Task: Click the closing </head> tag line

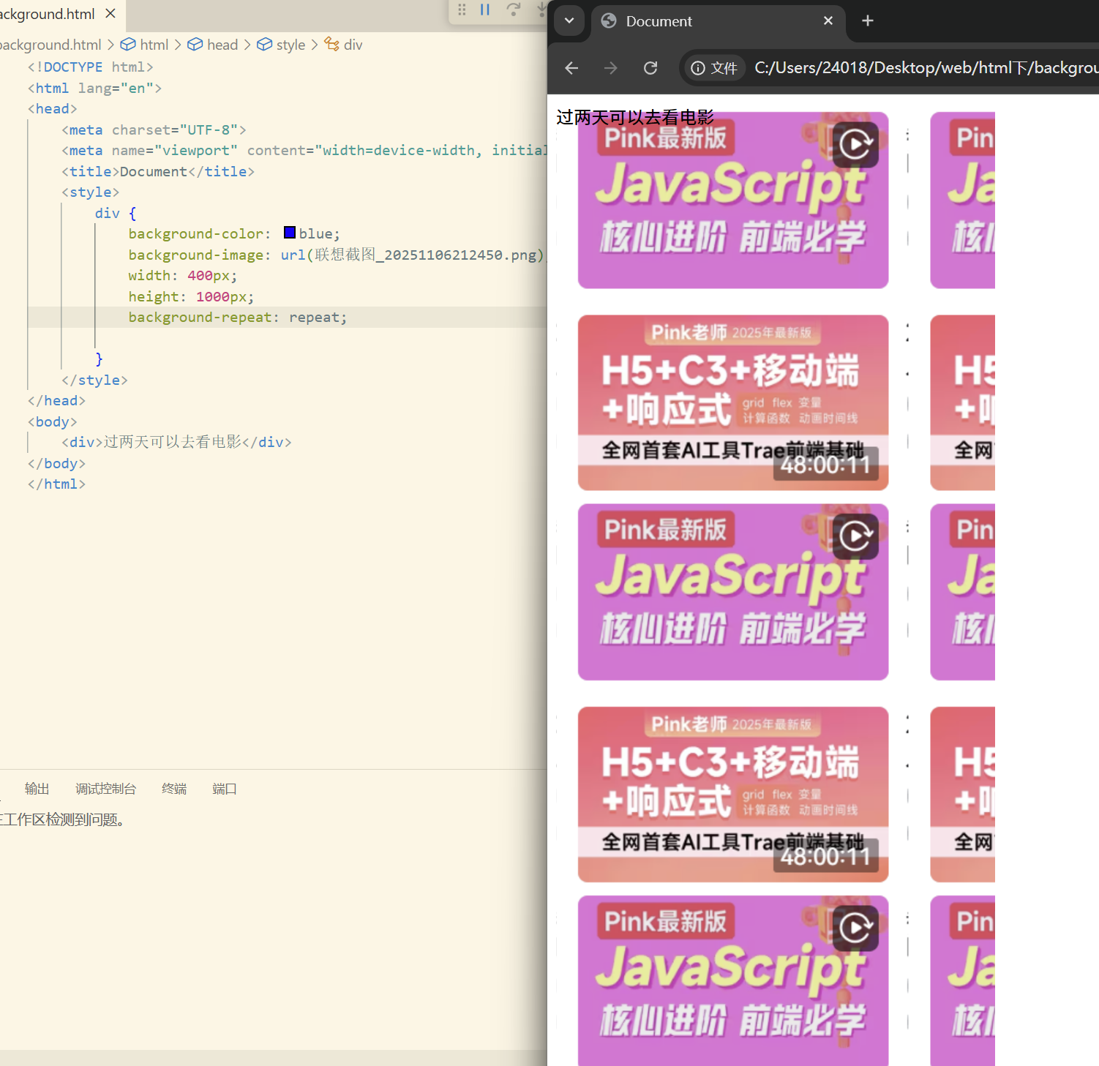Action: tap(57, 400)
